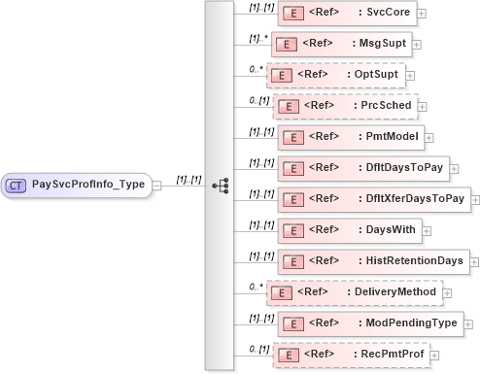The height and width of the screenshot is (374, 480).
Task: Expand the PrcSched element
Action: (422, 107)
